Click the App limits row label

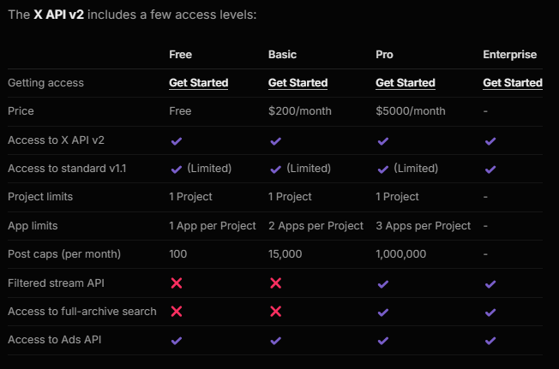coord(33,226)
